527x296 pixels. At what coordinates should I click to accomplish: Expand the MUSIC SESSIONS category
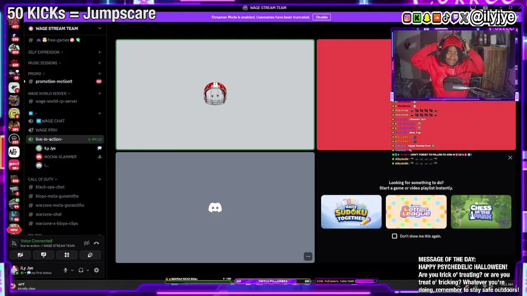coord(44,63)
